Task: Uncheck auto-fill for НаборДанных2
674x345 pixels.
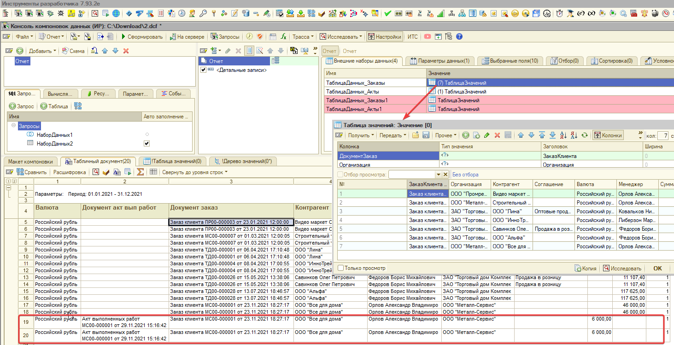Action: (x=147, y=143)
